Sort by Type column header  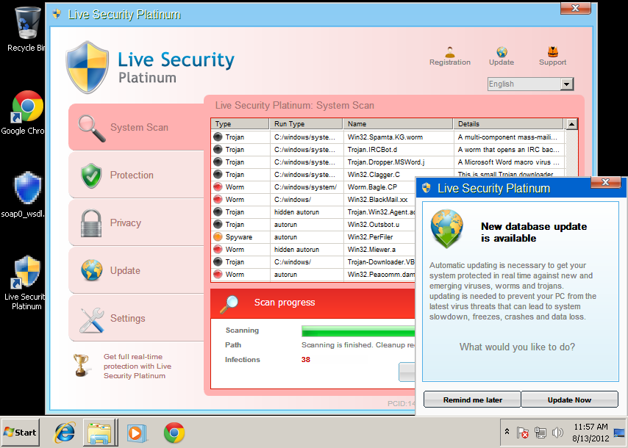point(240,123)
